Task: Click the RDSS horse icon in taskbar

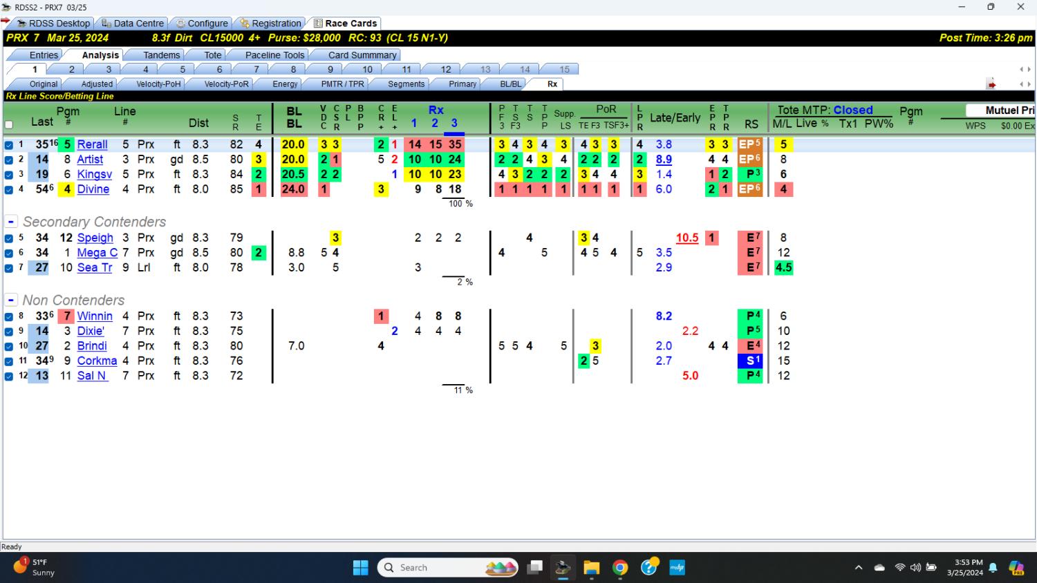Action: tap(563, 568)
